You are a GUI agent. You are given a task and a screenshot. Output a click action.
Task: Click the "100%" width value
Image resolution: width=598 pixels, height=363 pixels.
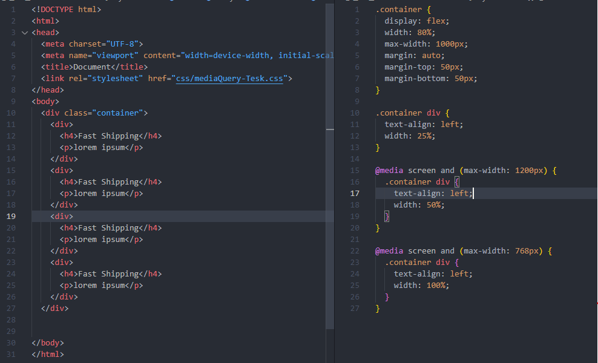tap(436, 285)
